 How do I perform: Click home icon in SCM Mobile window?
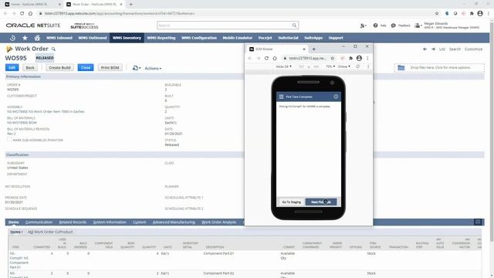tap(275, 59)
